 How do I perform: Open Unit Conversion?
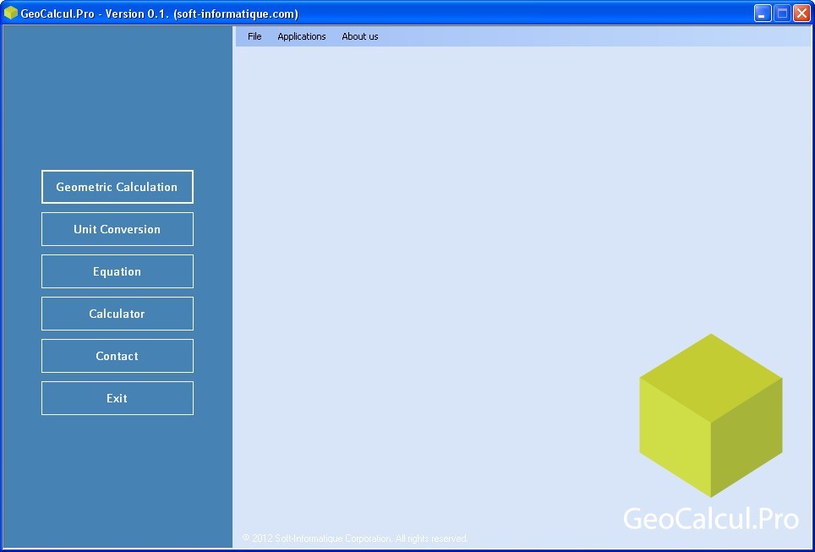click(117, 229)
